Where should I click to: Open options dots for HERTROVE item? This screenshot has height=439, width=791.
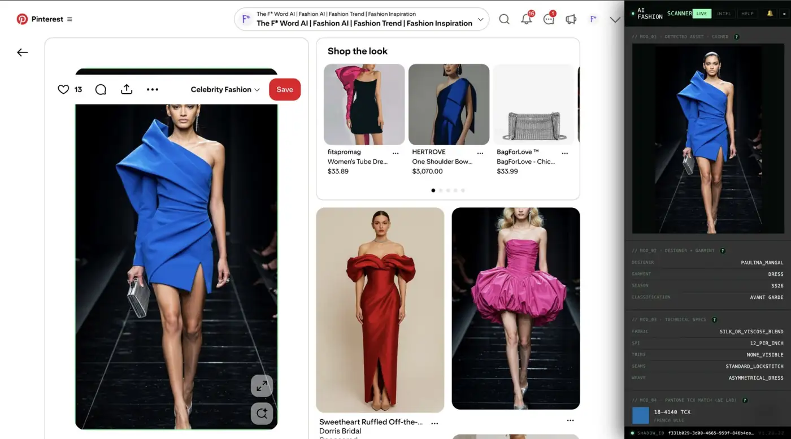click(x=480, y=153)
